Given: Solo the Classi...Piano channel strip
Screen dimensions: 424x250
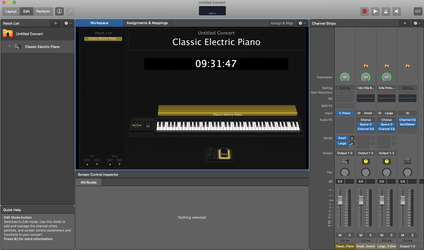Looking at the screenshot, I should 350,235.
